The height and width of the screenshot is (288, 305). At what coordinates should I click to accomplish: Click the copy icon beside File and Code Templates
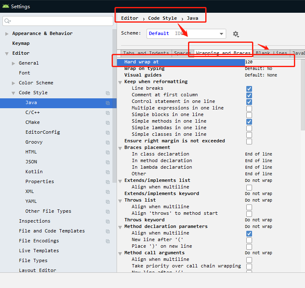coord(108,231)
